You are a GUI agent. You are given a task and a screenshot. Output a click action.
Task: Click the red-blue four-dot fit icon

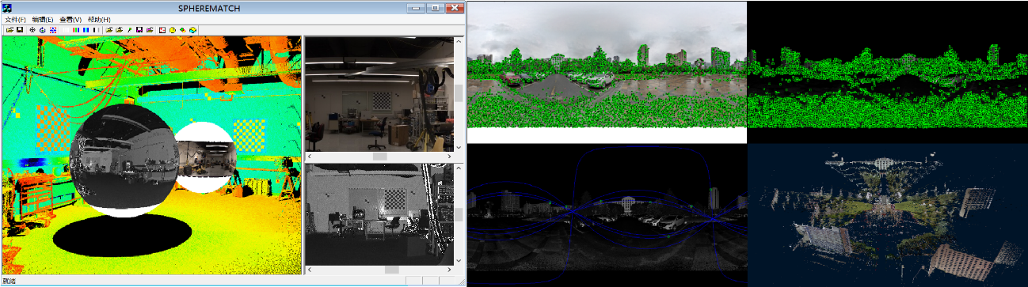point(52,30)
